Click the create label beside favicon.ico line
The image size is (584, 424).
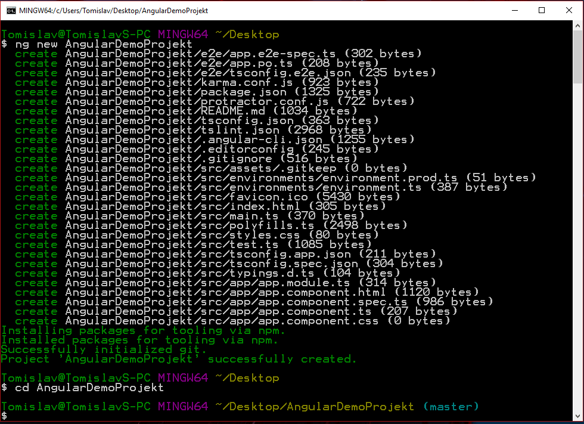(x=36, y=196)
